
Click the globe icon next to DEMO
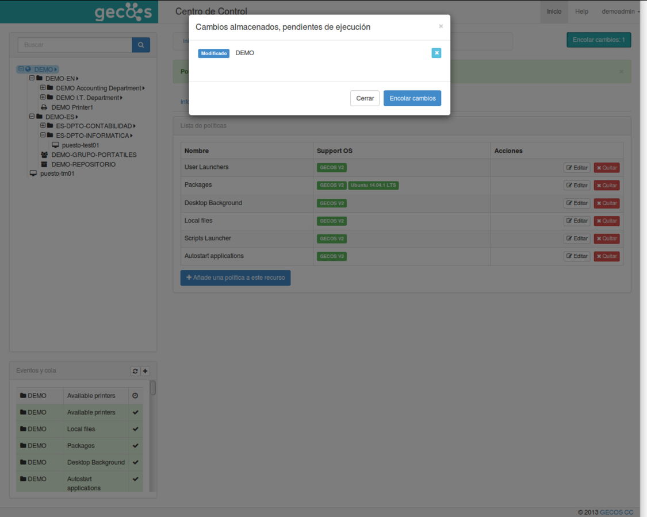click(x=28, y=69)
